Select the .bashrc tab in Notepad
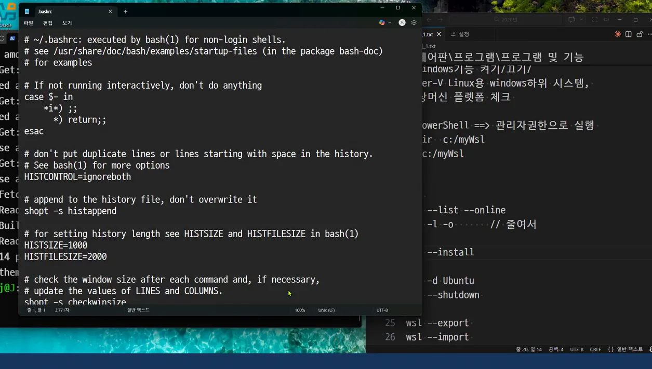 68,11
